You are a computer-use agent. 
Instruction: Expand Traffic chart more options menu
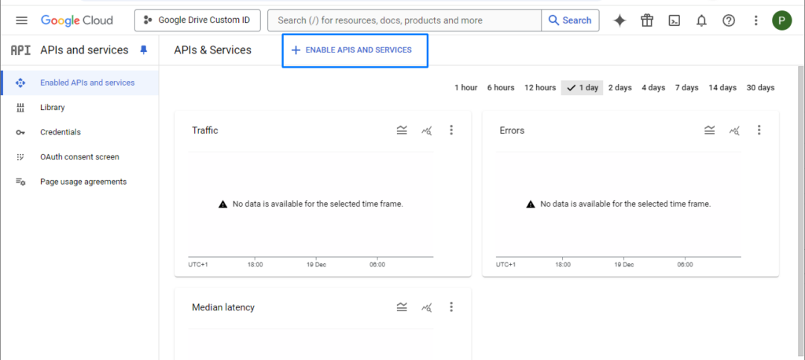pyautogui.click(x=451, y=130)
